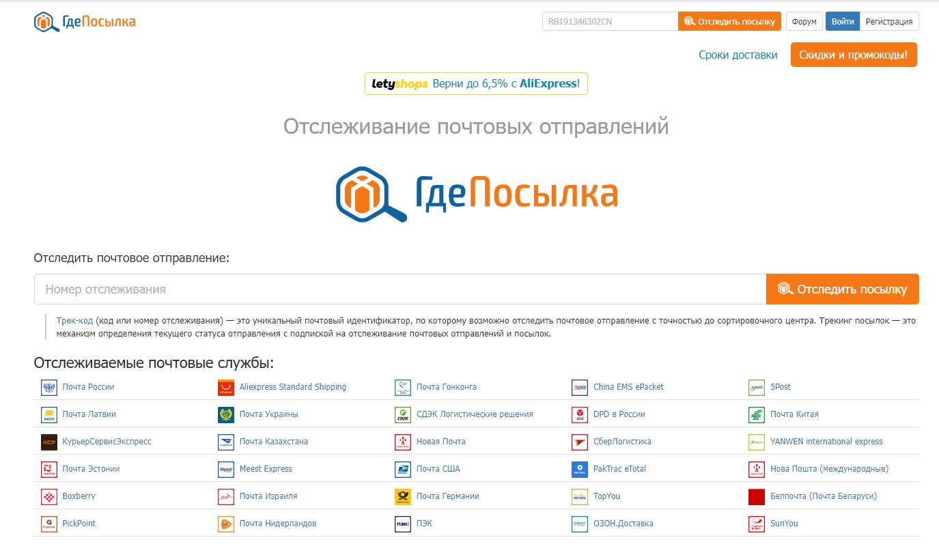939x557 pixels.
Task: Click the Почта России logo icon
Action: coord(49,388)
